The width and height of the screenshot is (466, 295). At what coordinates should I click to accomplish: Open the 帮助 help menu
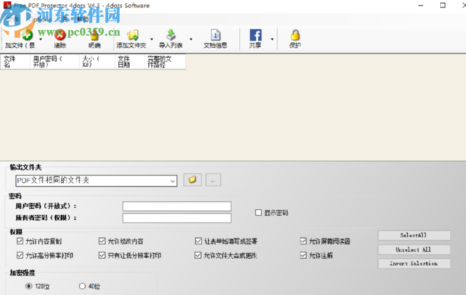click(x=82, y=20)
